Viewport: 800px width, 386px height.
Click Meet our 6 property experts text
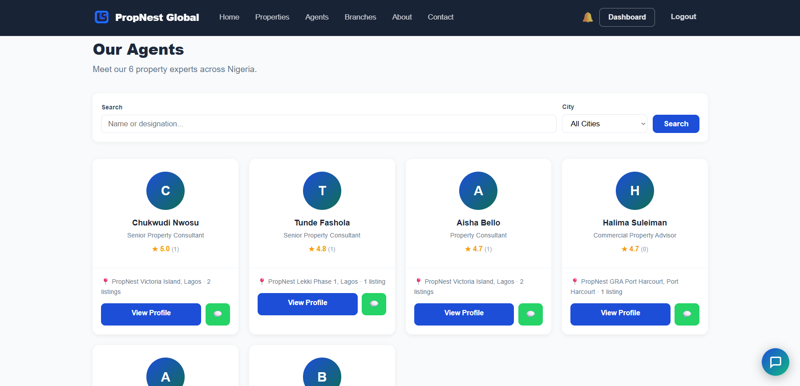point(174,69)
